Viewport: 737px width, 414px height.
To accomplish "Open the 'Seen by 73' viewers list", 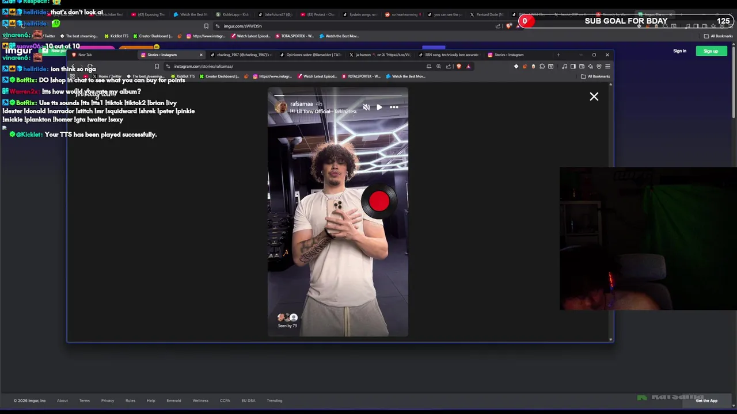I will click(287, 321).
